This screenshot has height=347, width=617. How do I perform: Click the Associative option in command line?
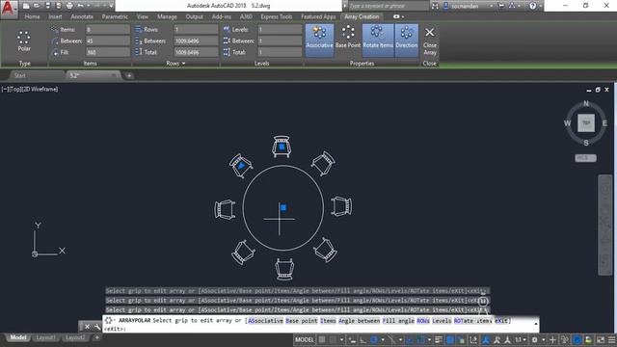click(x=265, y=321)
